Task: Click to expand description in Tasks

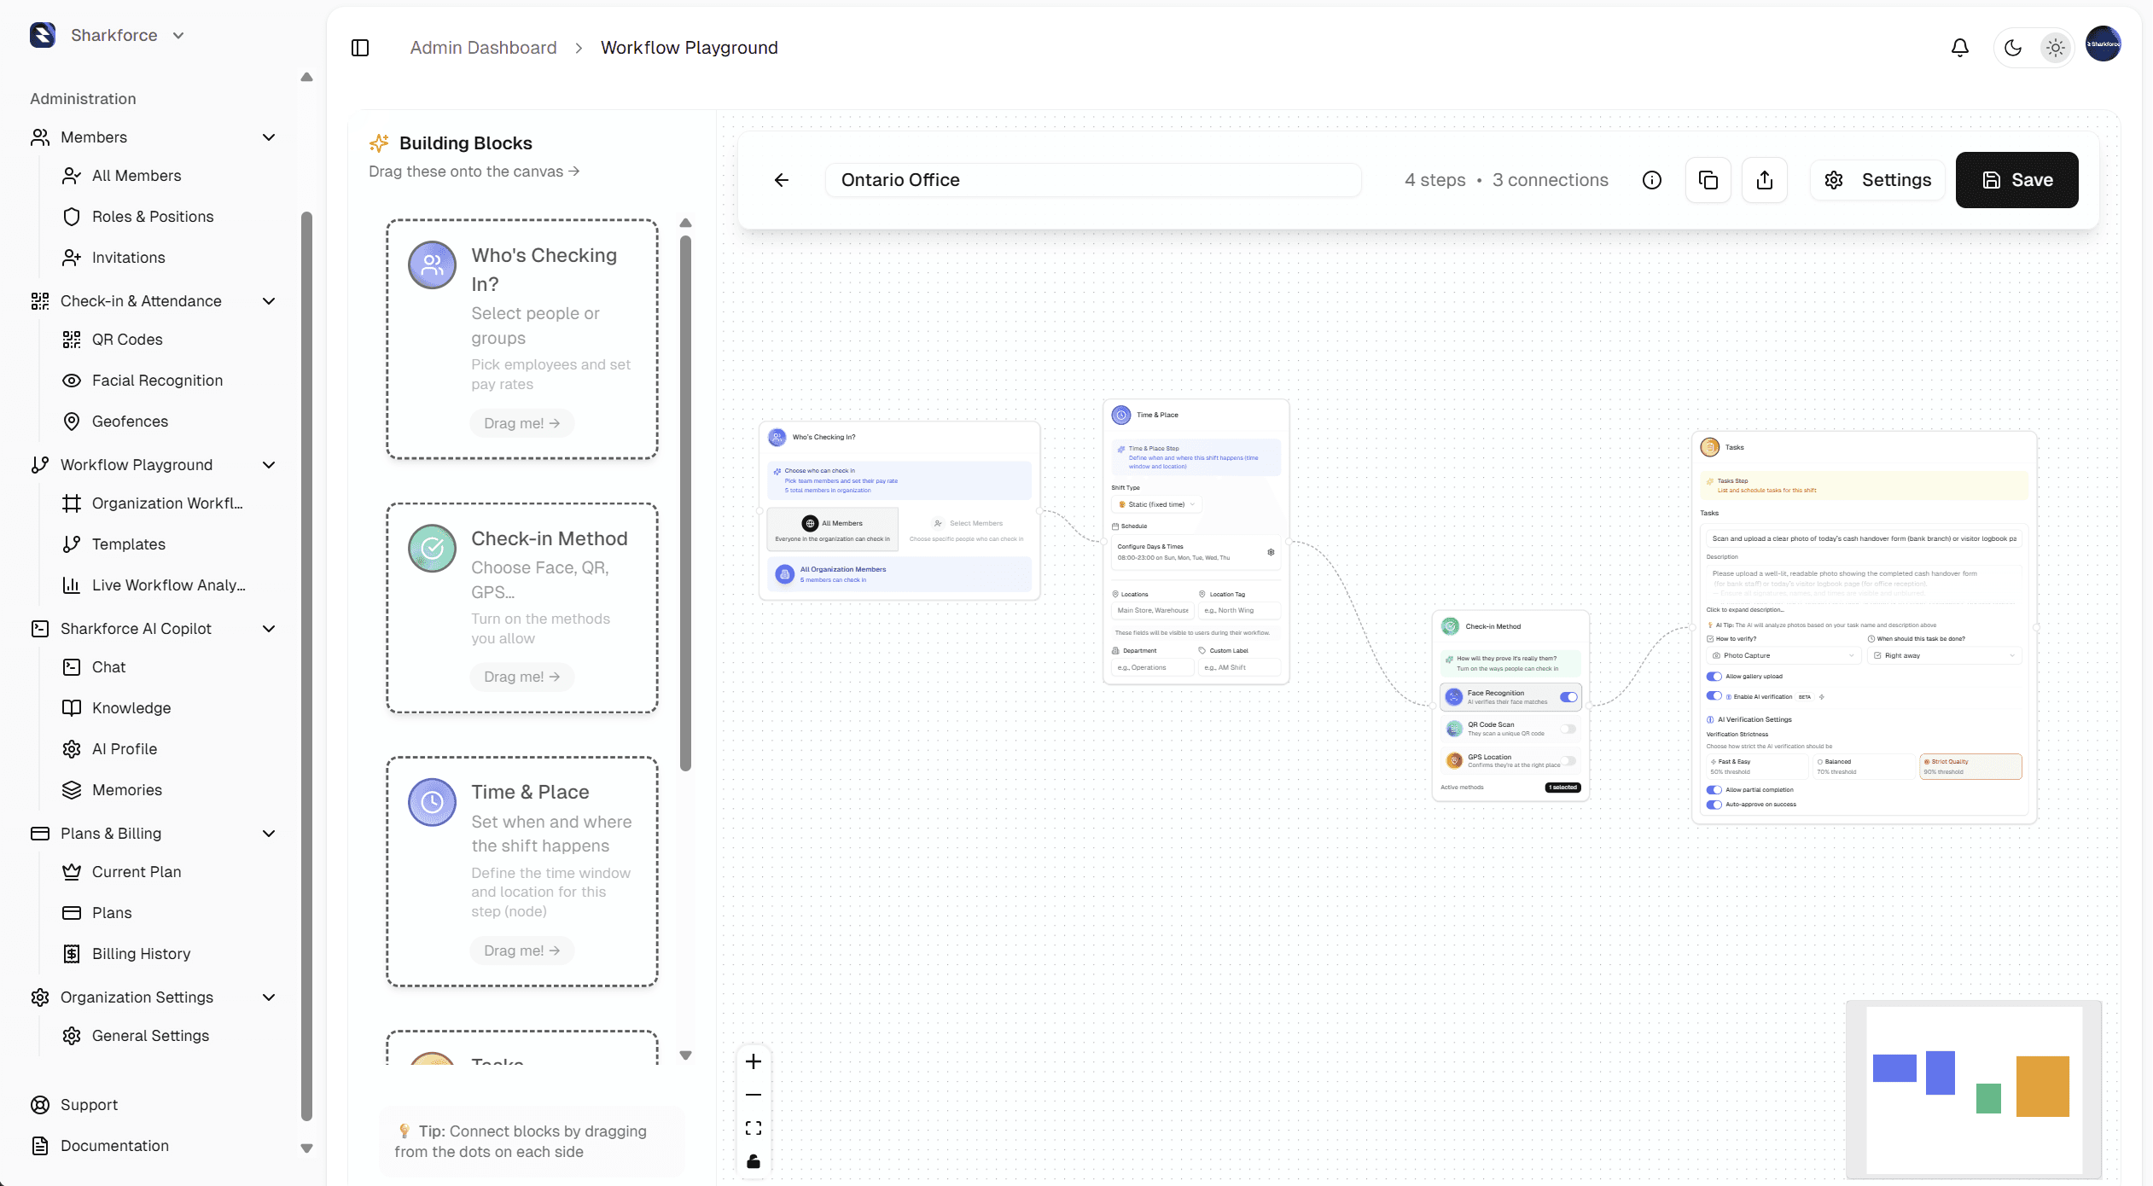Action: [1744, 610]
